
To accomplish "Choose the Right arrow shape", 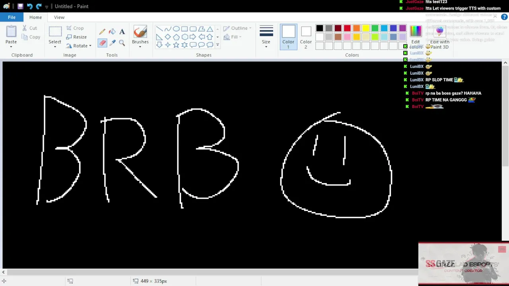I will [x=193, y=37].
